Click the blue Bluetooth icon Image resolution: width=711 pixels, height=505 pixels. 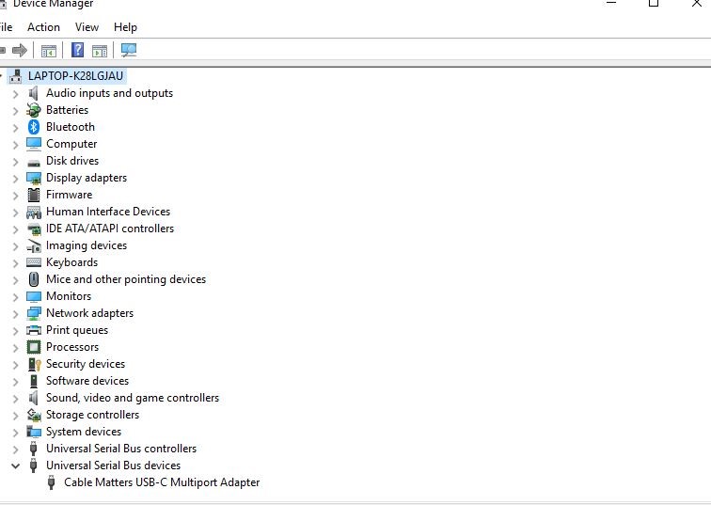tap(34, 127)
